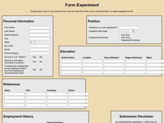The image size is (164, 123).
Task: Click the first reference Title field
Action: tap(36, 94)
